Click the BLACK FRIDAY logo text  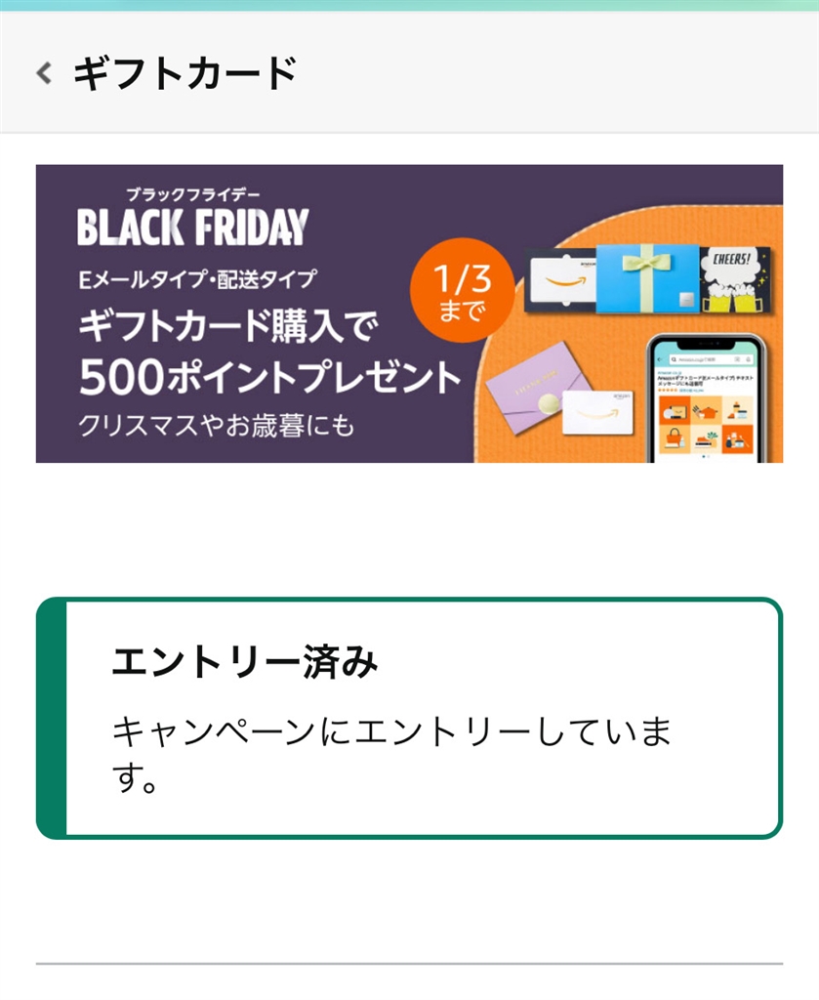[192, 227]
